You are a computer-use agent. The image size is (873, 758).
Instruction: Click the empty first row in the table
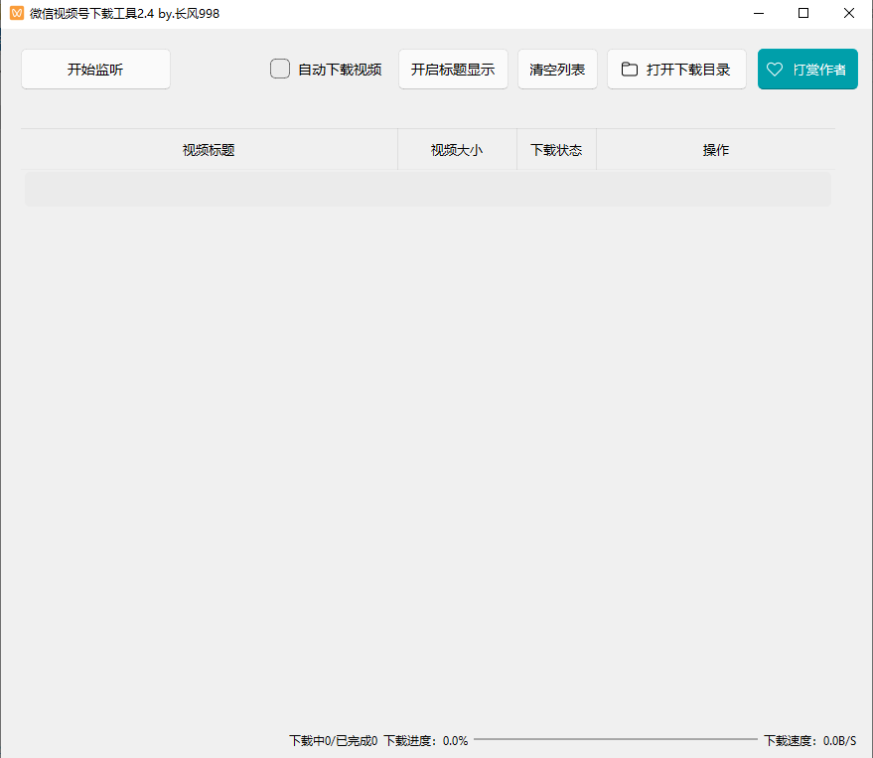[428, 189]
